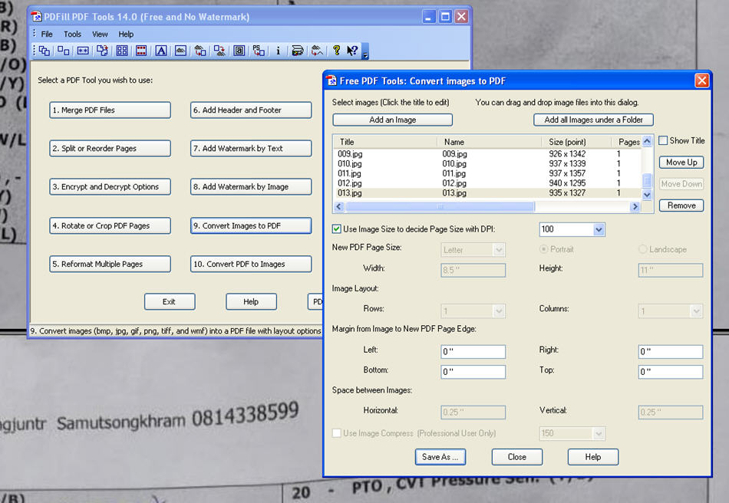Click the Close button in the dialog
The height and width of the screenshot is (503, 729).
(517, 457)
